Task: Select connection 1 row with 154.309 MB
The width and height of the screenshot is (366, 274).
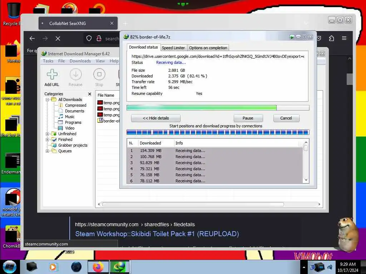Action: (x=215, y=151)
